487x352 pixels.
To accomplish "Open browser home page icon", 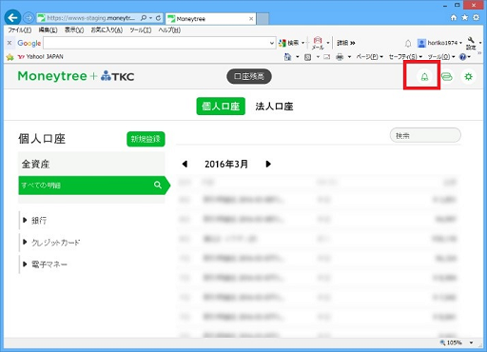I will 454,18.
